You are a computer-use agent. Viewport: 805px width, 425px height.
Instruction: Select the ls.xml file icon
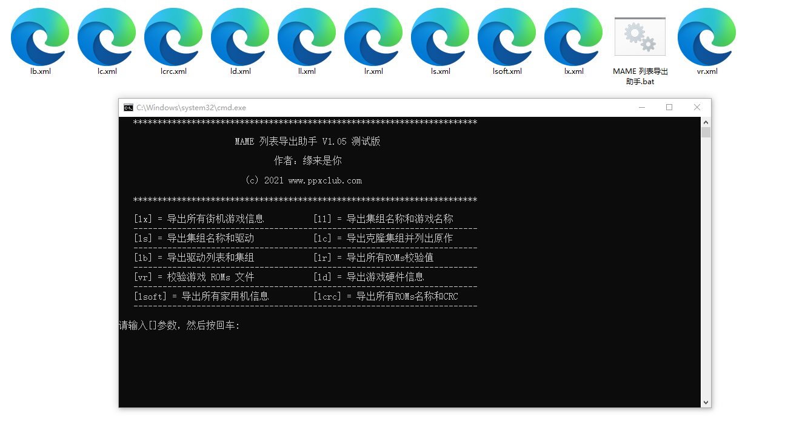[x=440, y=37]
